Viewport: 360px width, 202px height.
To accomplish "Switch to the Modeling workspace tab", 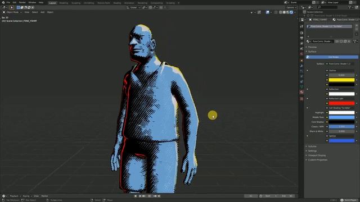I will pos(64,3).
